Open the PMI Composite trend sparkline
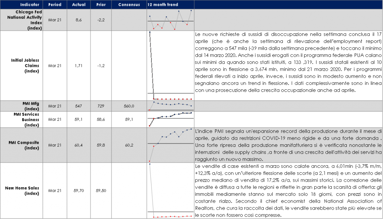 pyautogui.click(x=170, y=145)
